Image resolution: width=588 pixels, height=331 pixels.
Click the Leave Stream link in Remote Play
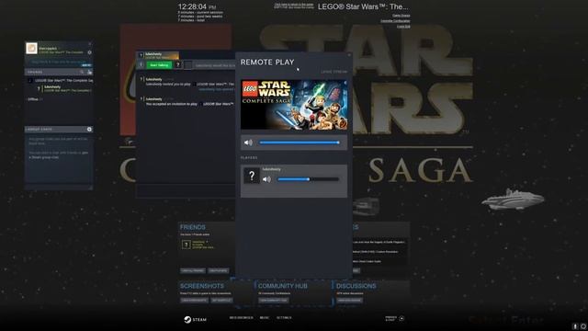(334, 72)
